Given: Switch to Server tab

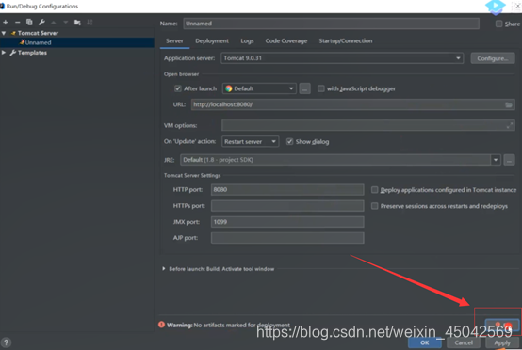Looking at the screenshot, I should (174, 40).
